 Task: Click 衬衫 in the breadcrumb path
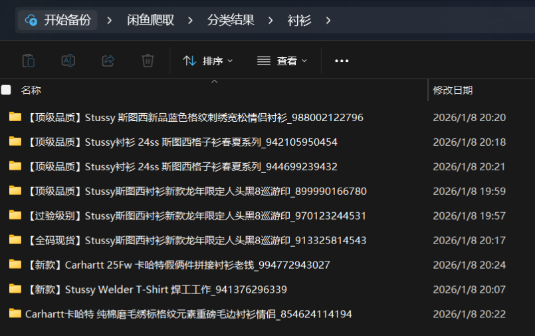[x=299, y=20]
